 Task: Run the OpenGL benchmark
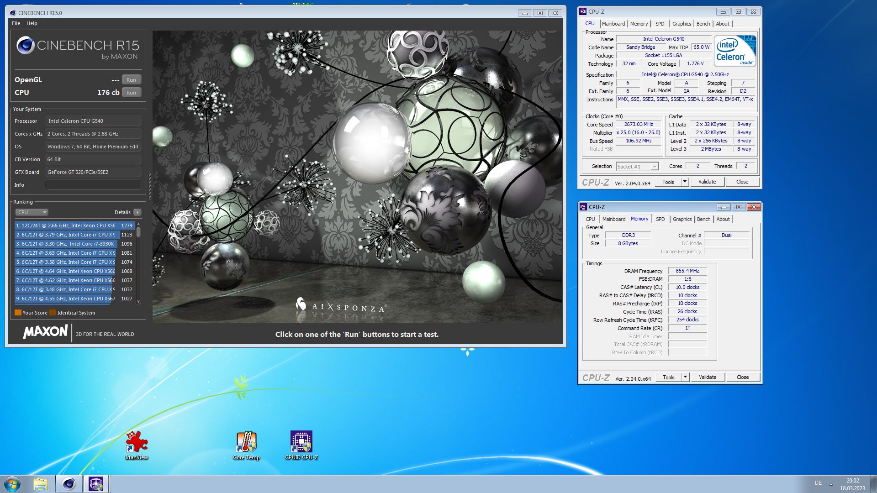click(x=132, y=80)
